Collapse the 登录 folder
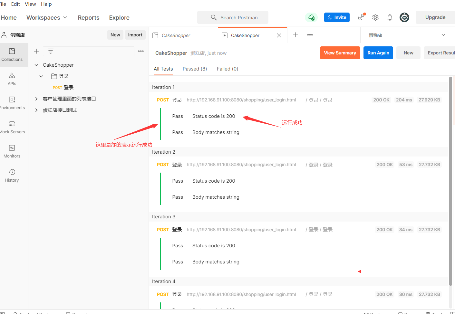455x314 pixels. click(x=41, y=76)
